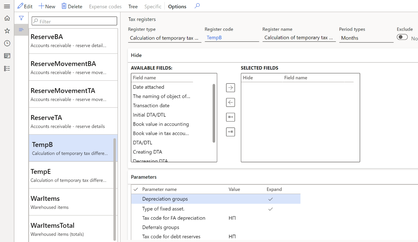Open the hamburger navigation menu
The image size is (418, 242).
pyautogui.click(x=7, y=6)
